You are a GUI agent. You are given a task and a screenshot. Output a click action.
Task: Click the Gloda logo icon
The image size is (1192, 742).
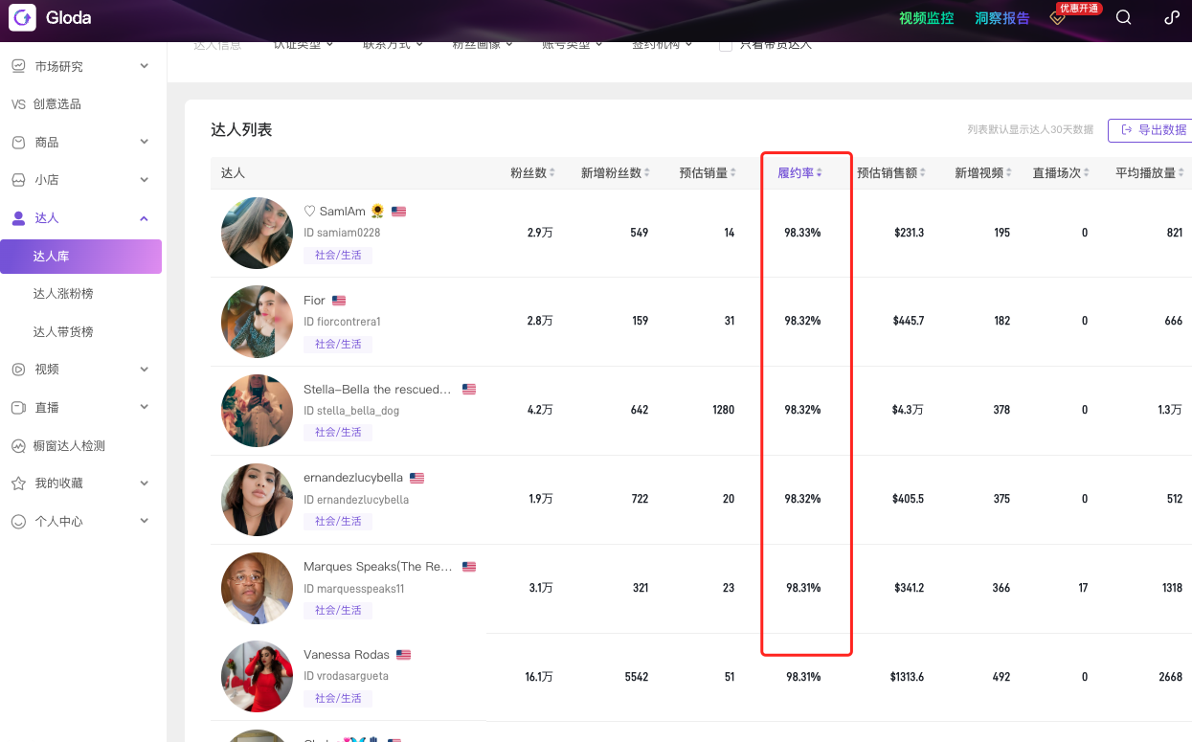[22, 17]
